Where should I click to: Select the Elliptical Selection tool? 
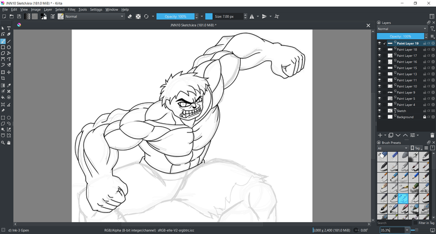9,118
